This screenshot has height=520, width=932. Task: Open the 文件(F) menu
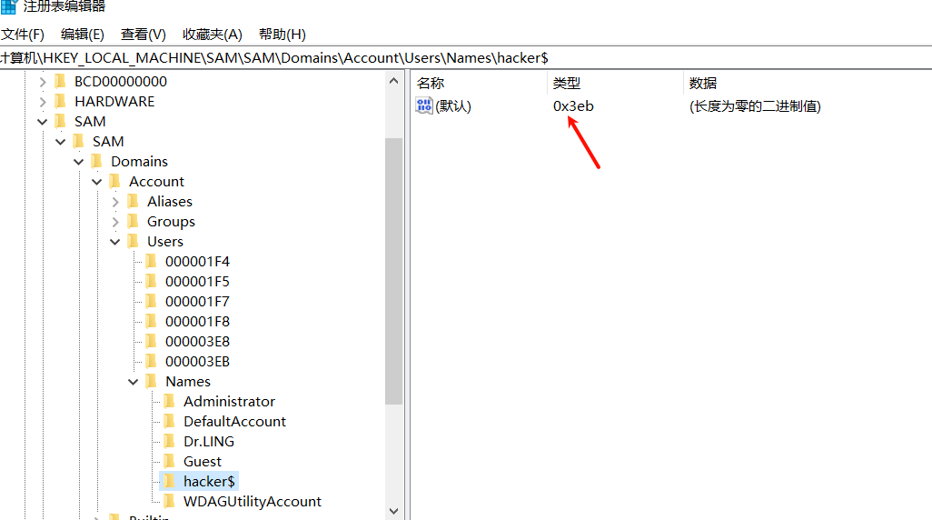pos(23,35)
